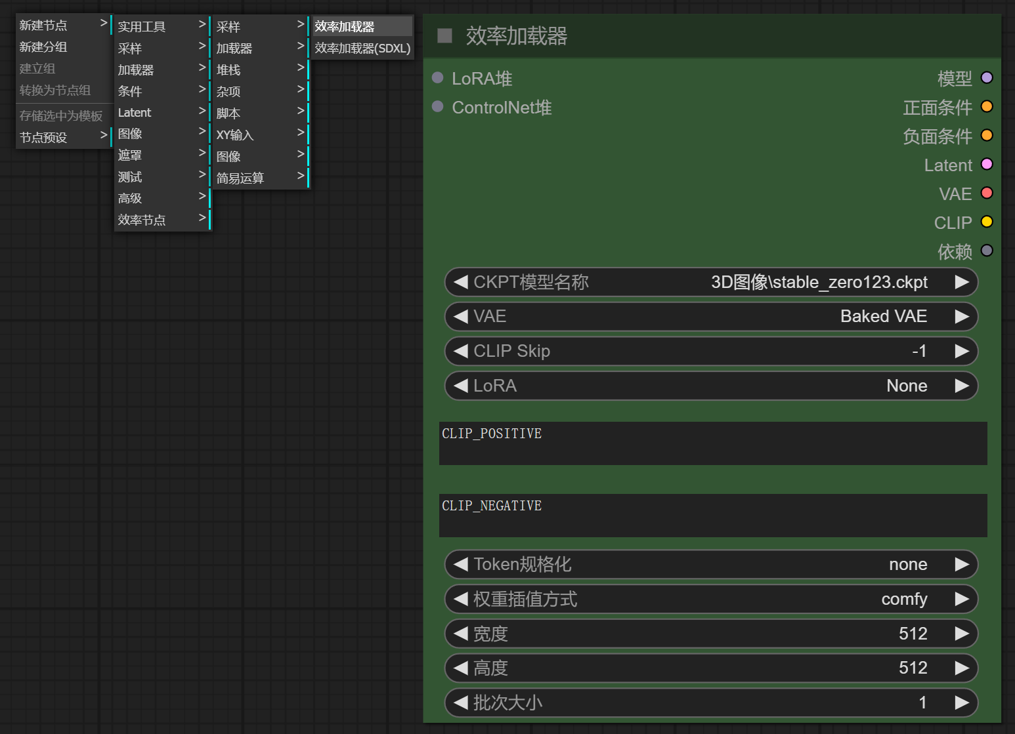Click the Latent output port
1015x734 pixels.
(x=987, y=165)
